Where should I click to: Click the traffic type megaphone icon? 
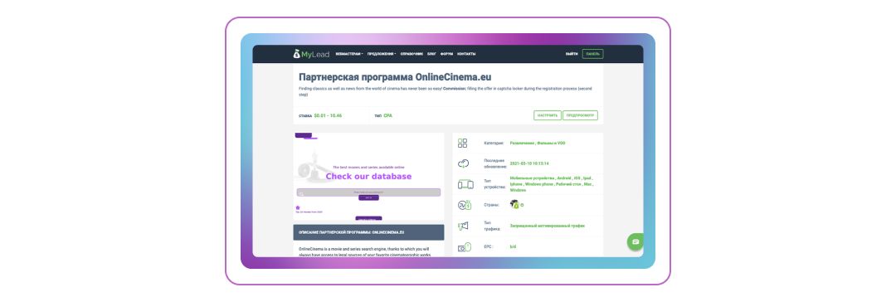tap(464, 226)
